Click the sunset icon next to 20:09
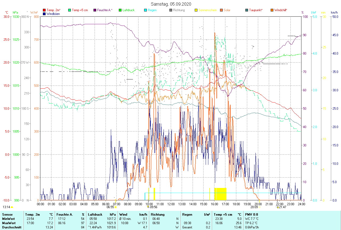 (x=259, y=207)
